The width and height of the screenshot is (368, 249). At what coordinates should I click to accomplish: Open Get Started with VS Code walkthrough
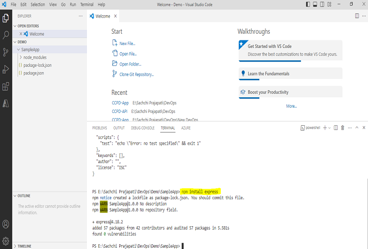pyautogui.click(x=291, y=51)
